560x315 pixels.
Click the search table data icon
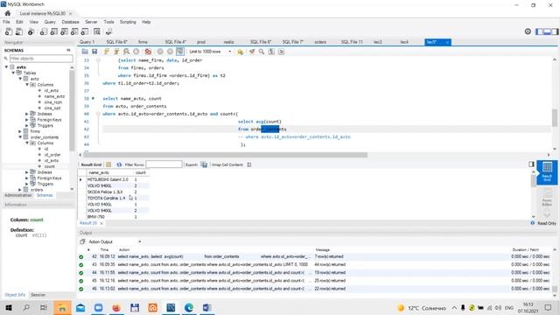click(97, 31)
